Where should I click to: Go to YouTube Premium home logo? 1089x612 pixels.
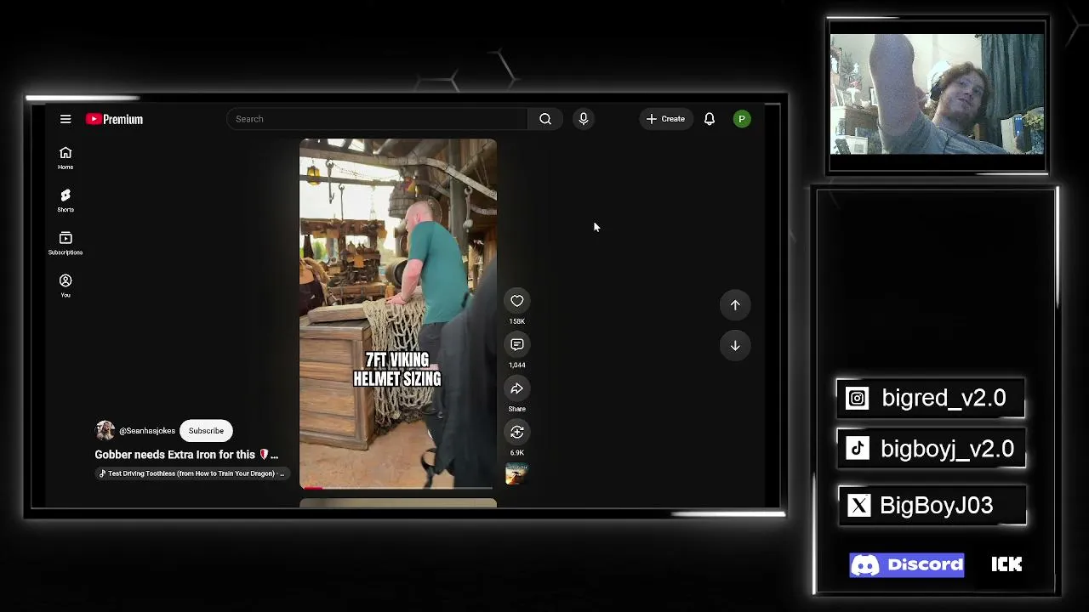click(114, 119)
